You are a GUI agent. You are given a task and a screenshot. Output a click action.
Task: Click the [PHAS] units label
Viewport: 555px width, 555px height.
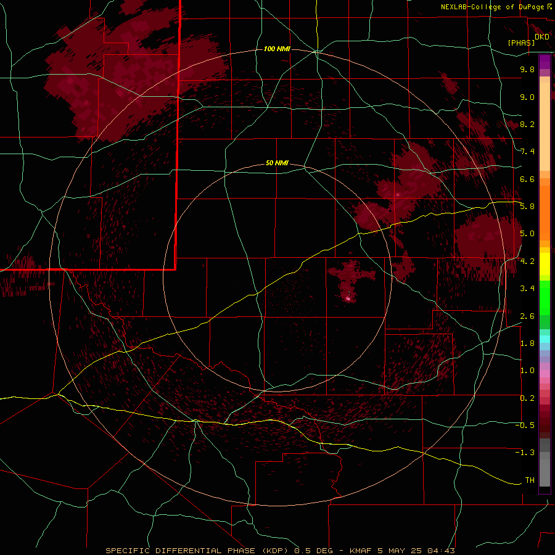pyautogui.click(x=521, y=43)
